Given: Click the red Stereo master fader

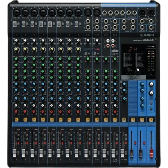Looking at the screenshot, I should coord(151,153).
